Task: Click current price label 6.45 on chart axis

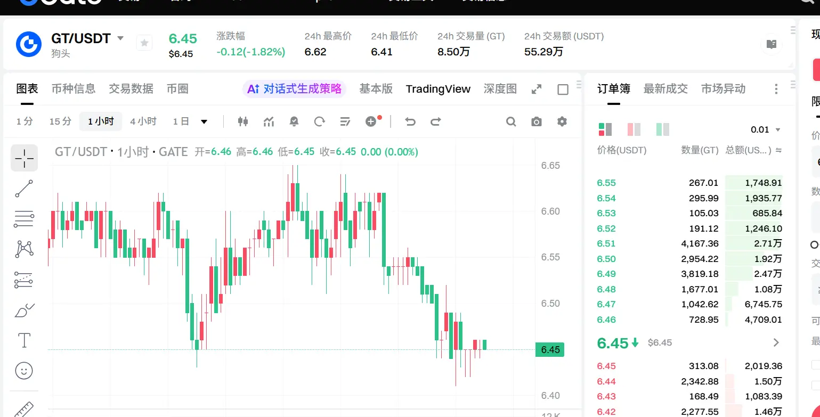Action: point(550,350)
